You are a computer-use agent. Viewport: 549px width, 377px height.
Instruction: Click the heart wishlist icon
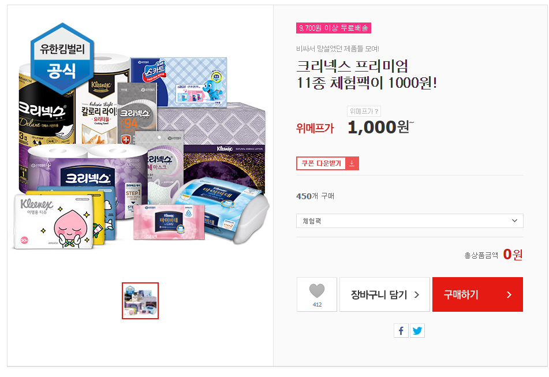click(317, 290)
